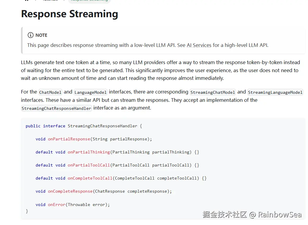The height and width of the screenshot is (225, 308).
Task: Click the onError method name
Action: click(x=56, y=205)
